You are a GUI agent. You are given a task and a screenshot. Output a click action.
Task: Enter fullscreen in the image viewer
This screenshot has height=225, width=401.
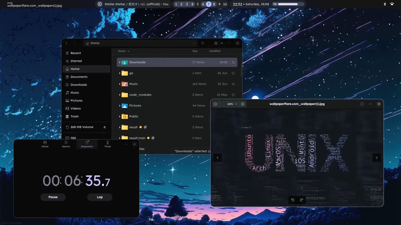(x=362, y=104)
